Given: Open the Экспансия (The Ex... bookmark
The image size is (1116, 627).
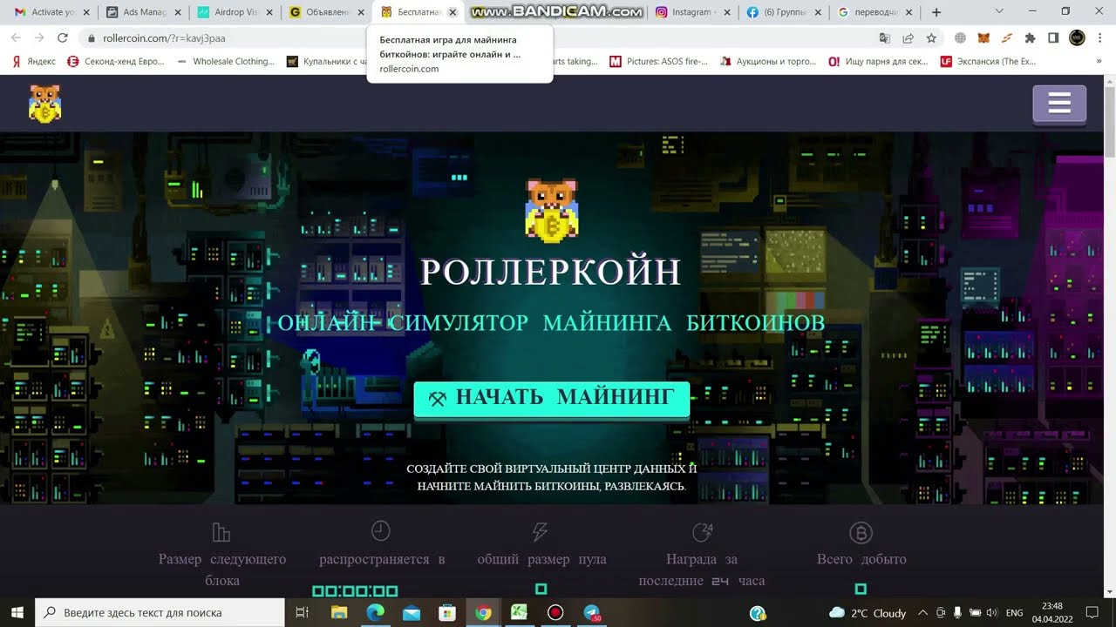Looking at the screenshot, I should 988,62.
